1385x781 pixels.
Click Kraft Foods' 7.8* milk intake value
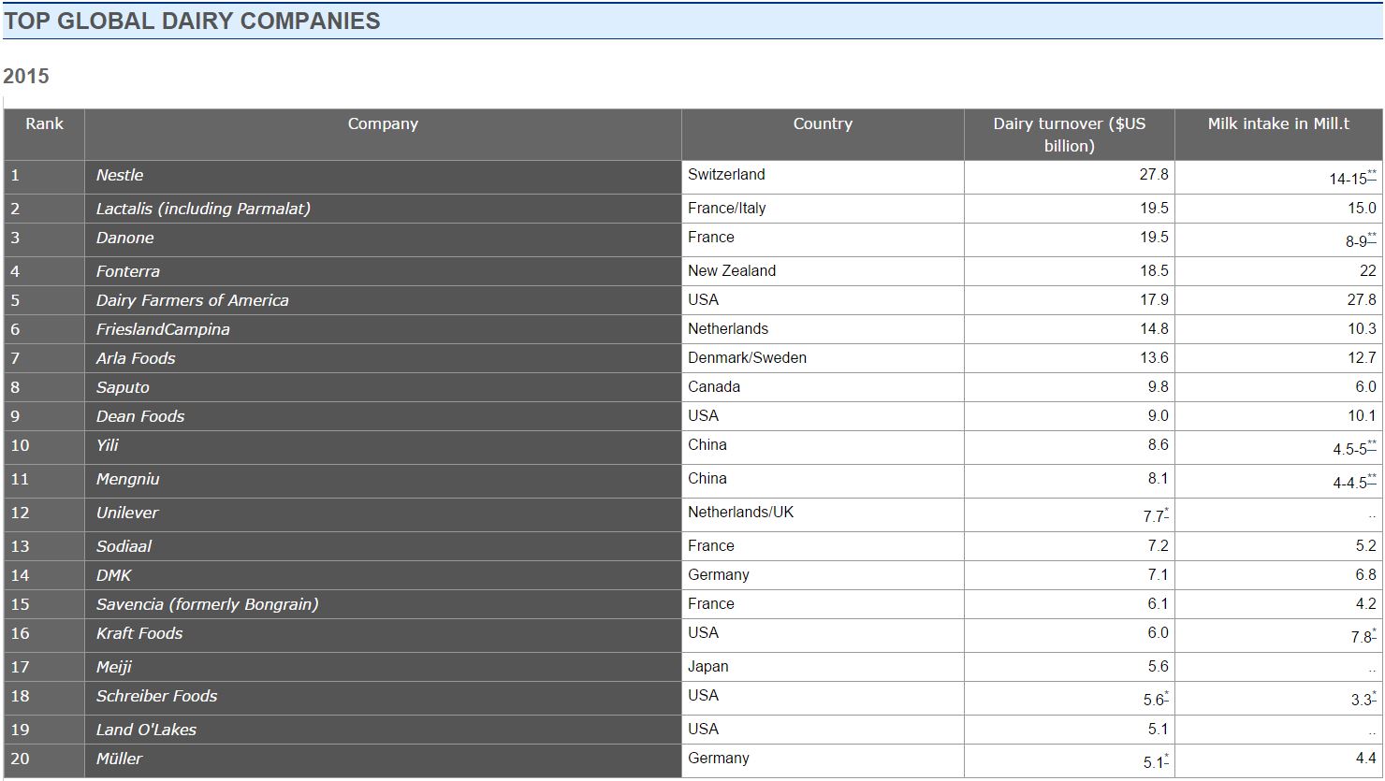pos(1363,636)
